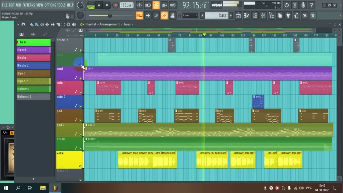Open playlist options arrow menu
Image resolution: width=343 pixels, height=193 pixels.
18,24
